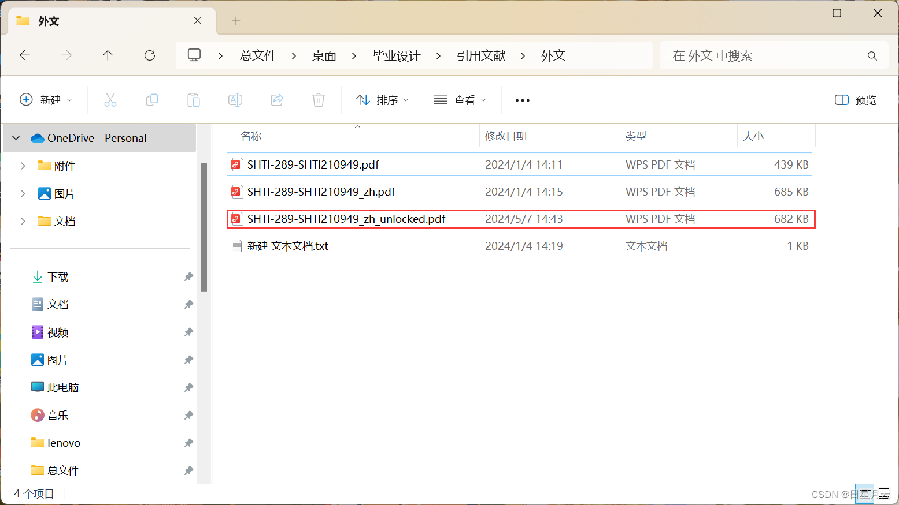Select OneDrive - Personal in sidebar

(x=99, y=138)
